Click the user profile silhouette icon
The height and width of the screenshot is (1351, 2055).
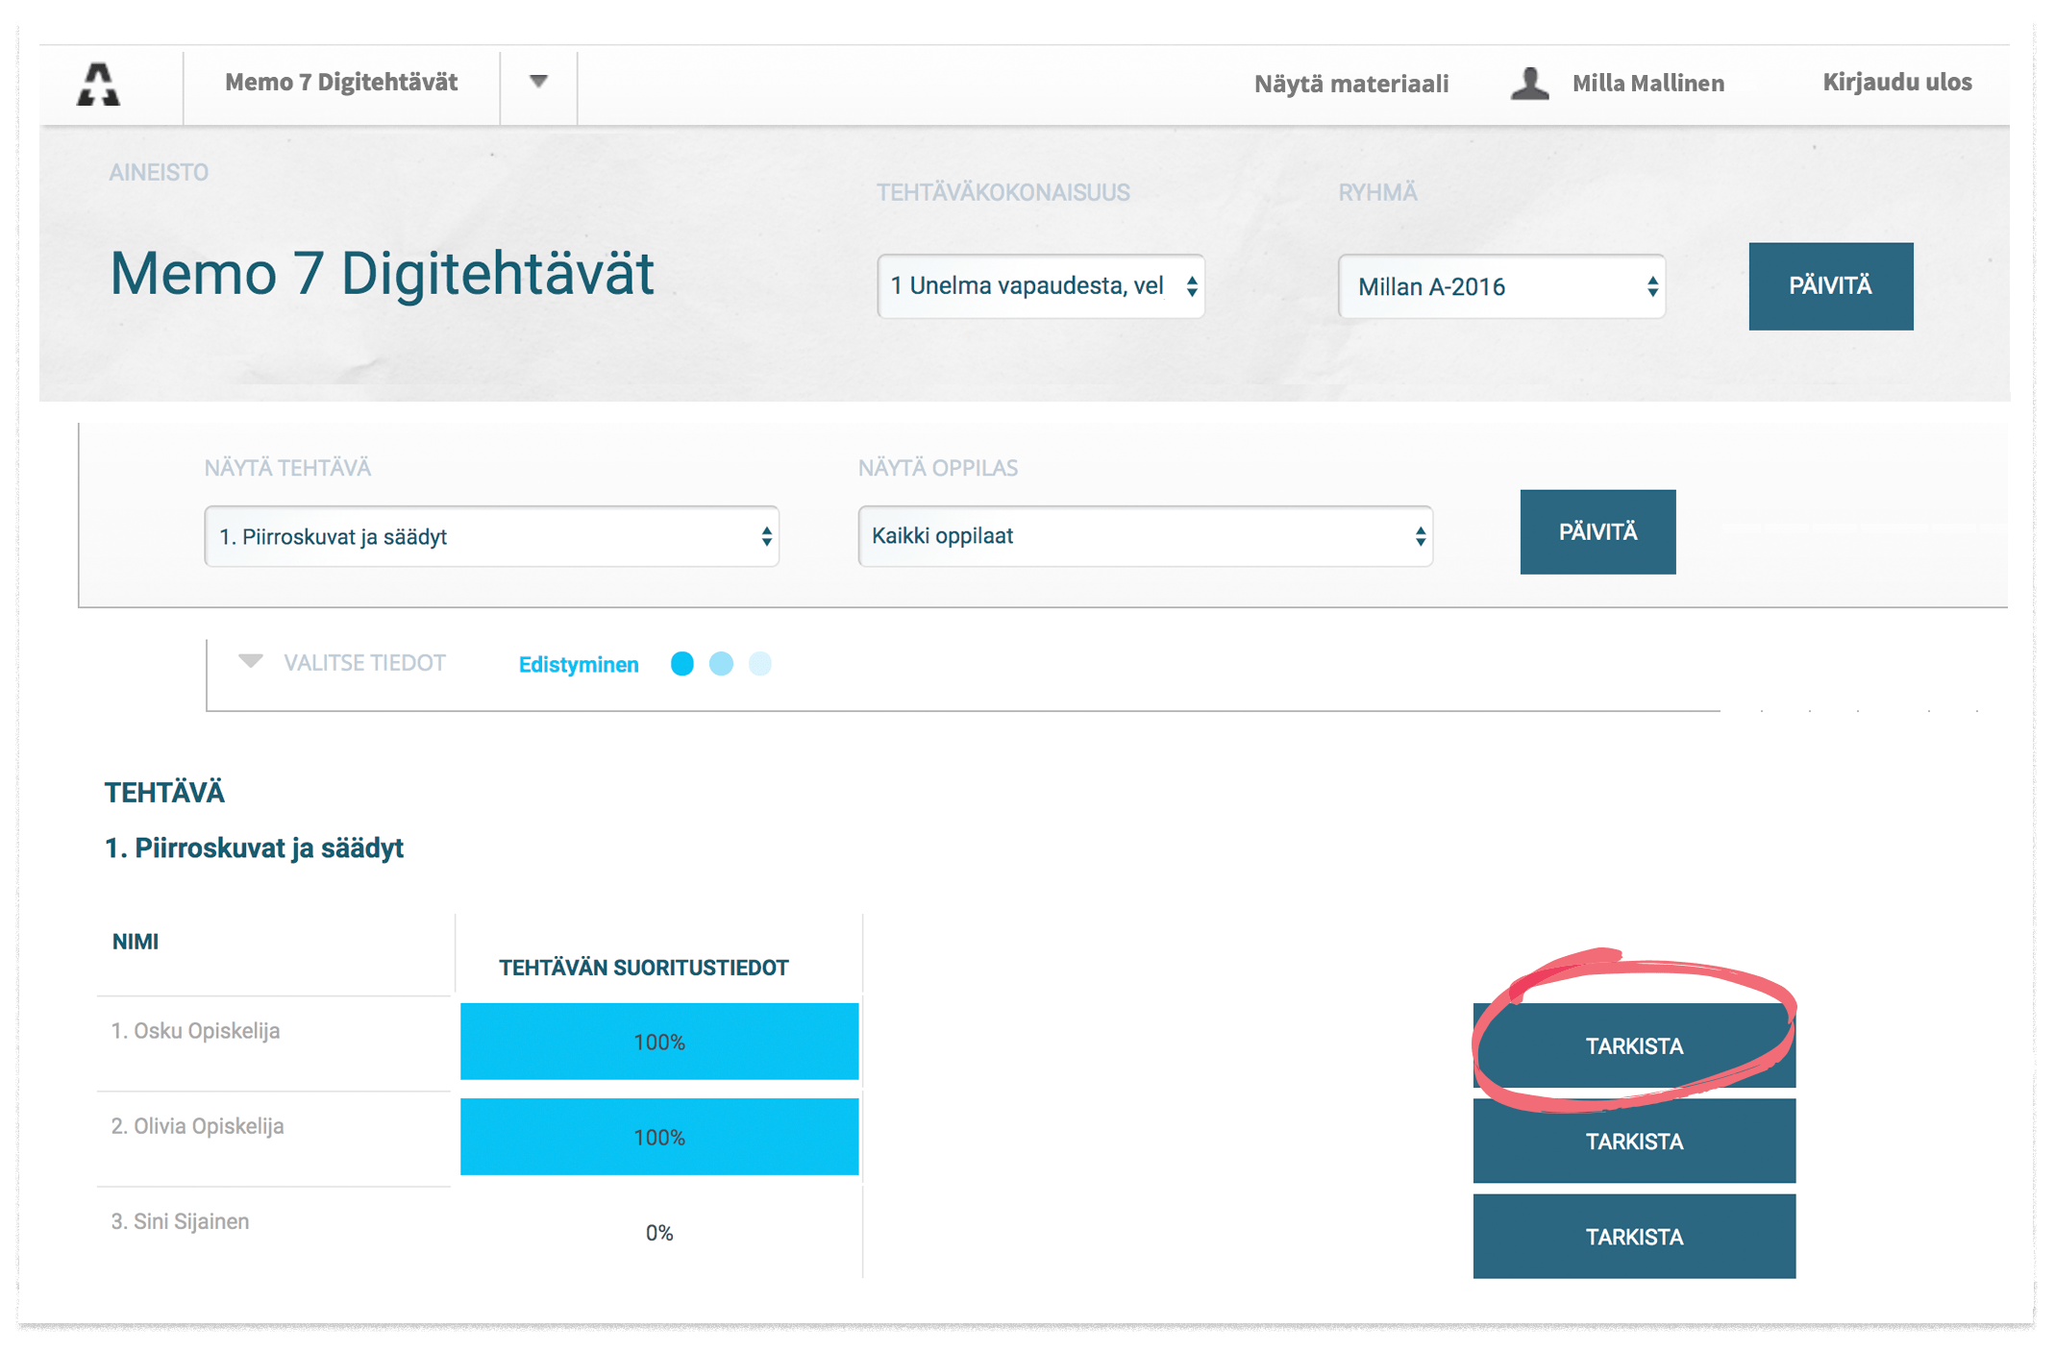click(1529, 84)
